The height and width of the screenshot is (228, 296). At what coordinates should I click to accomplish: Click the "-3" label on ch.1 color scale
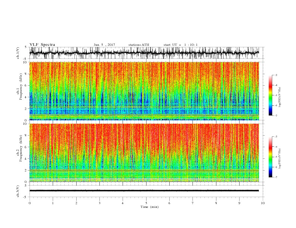(275, 75)
